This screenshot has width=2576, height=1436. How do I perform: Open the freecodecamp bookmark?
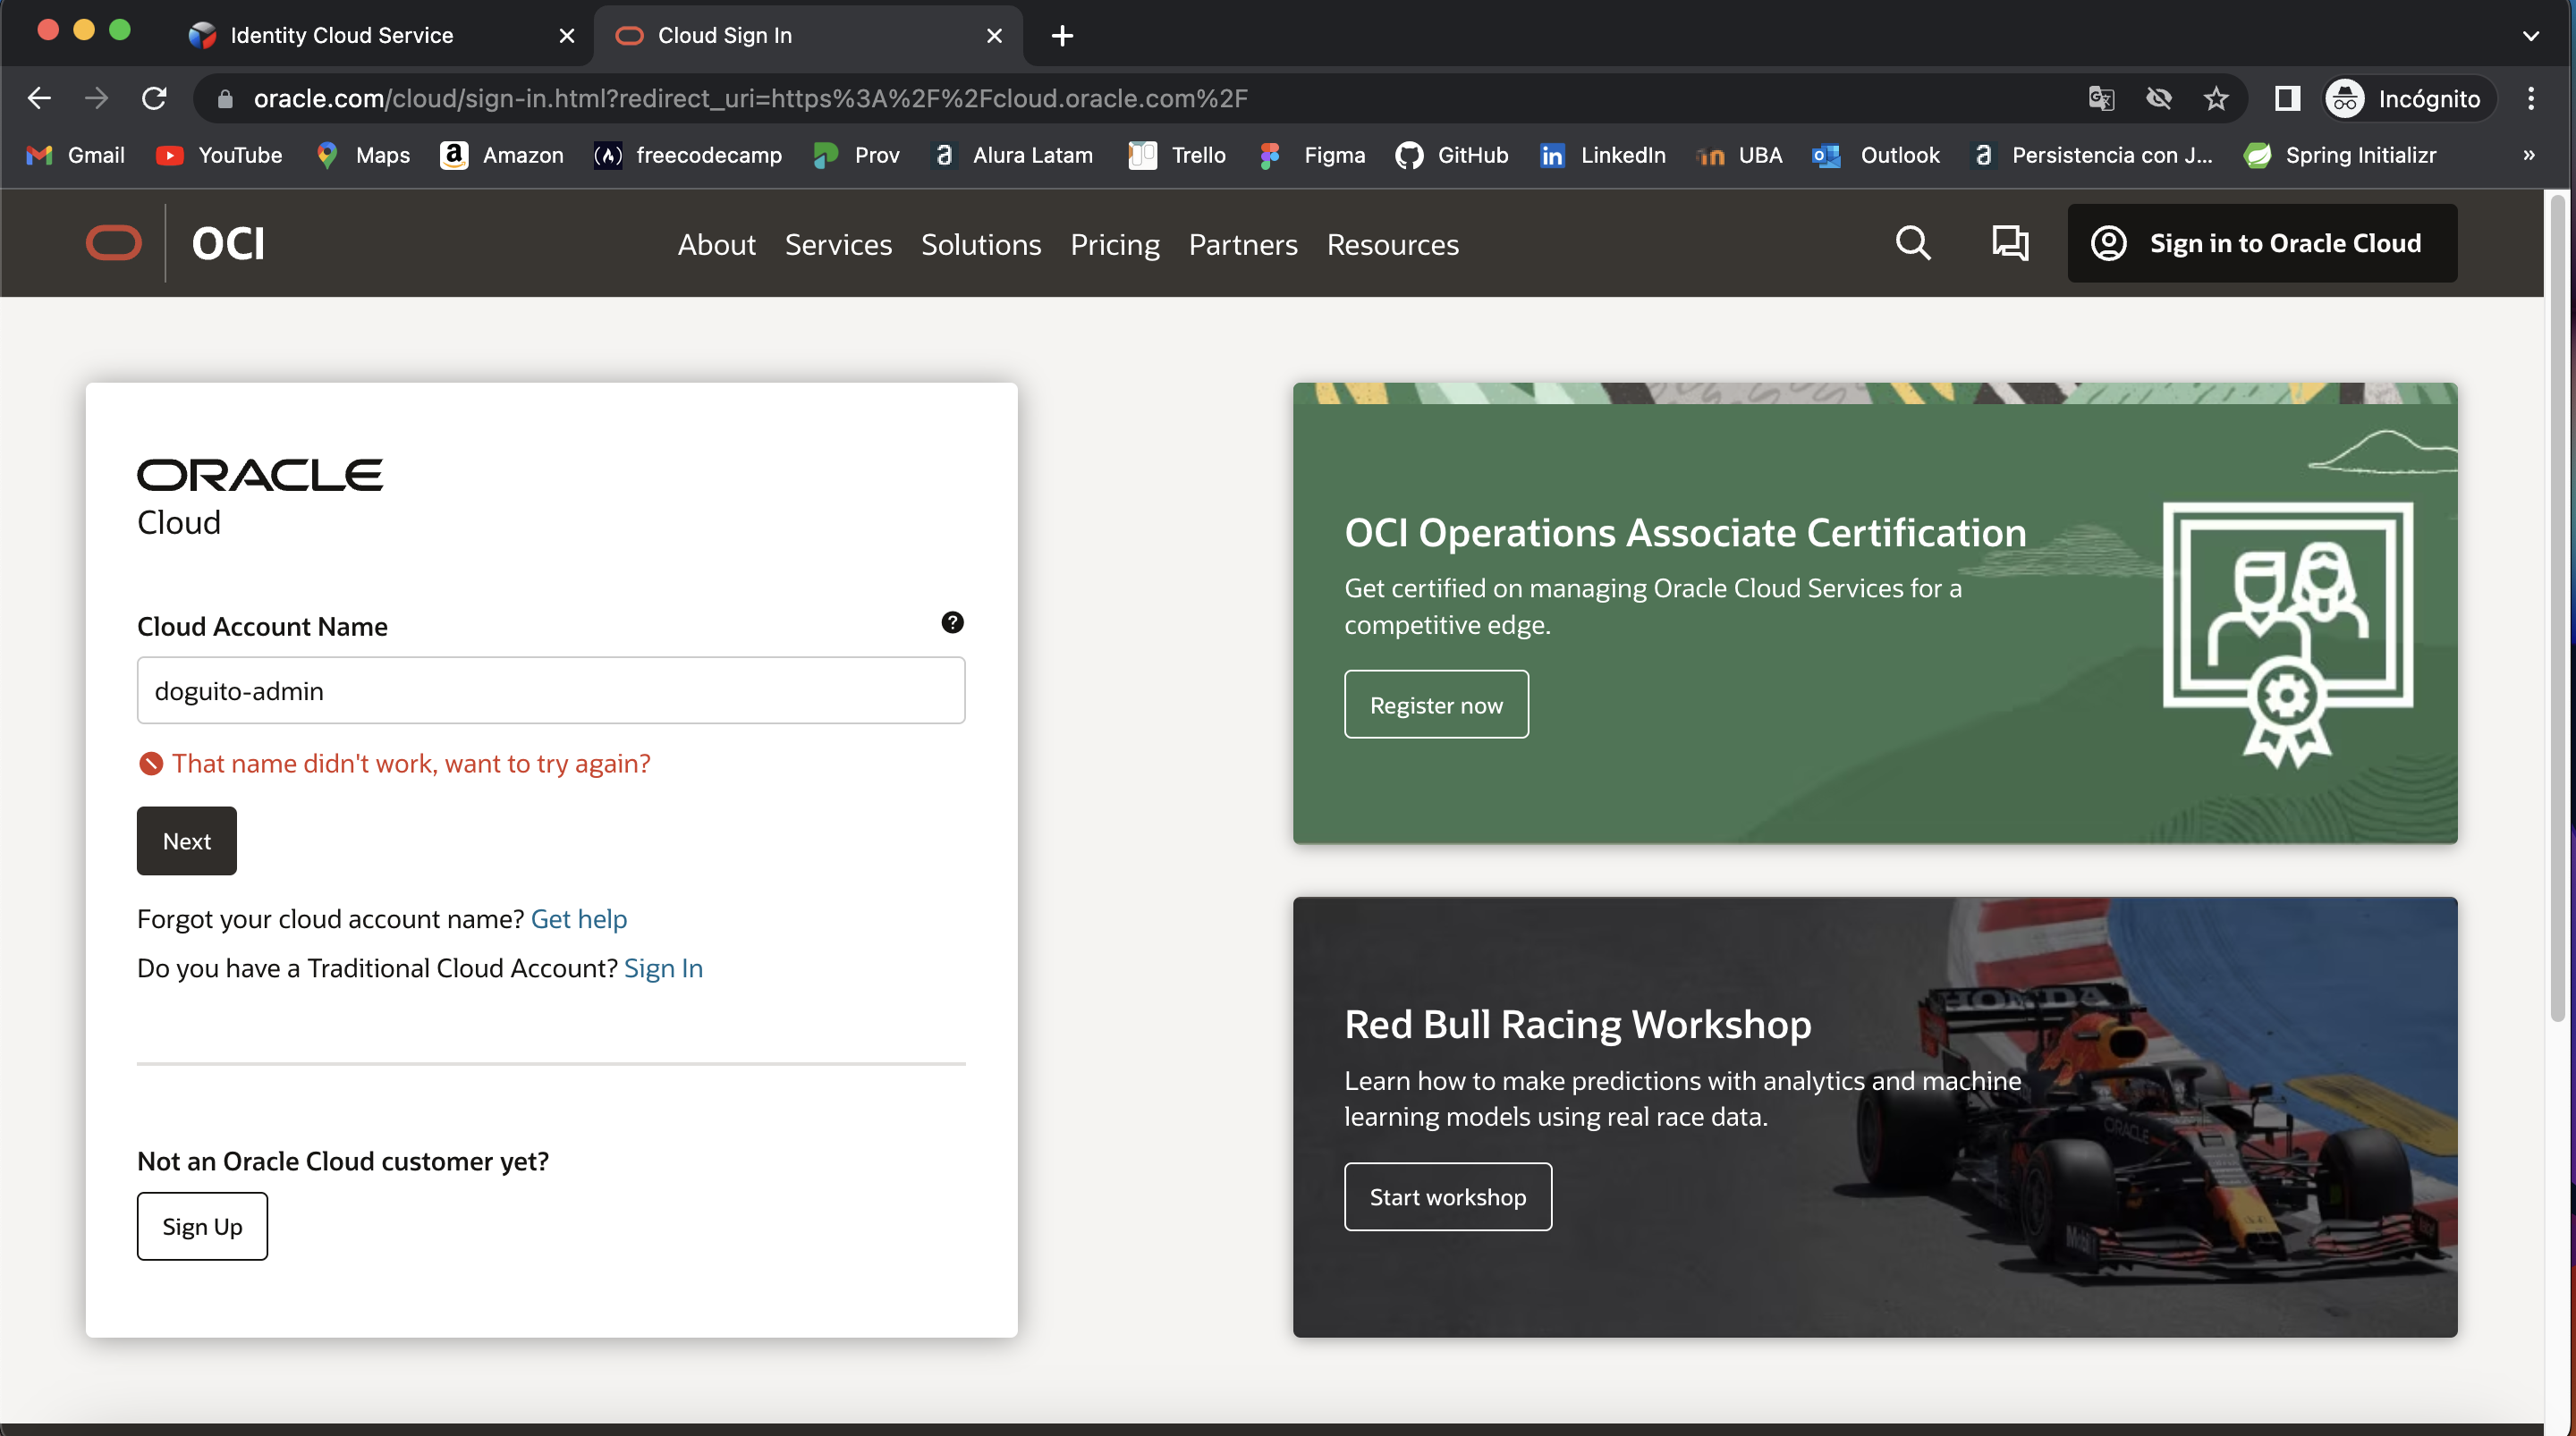point(688,155)
